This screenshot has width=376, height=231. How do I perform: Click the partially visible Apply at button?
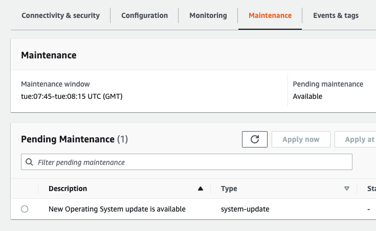click(x=359, y=139)
